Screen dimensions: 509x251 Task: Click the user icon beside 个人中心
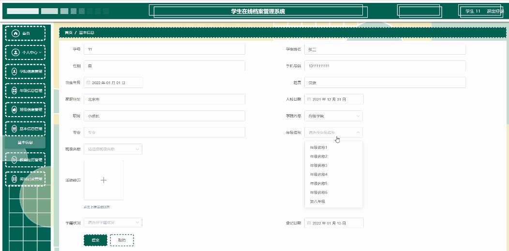tap(15, 52)
